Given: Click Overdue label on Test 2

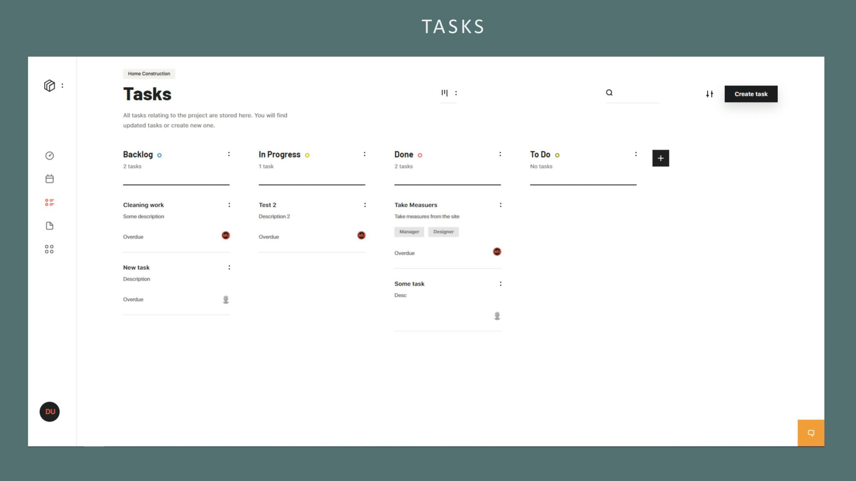Looking at the screenshot, I should click(269, 237).
